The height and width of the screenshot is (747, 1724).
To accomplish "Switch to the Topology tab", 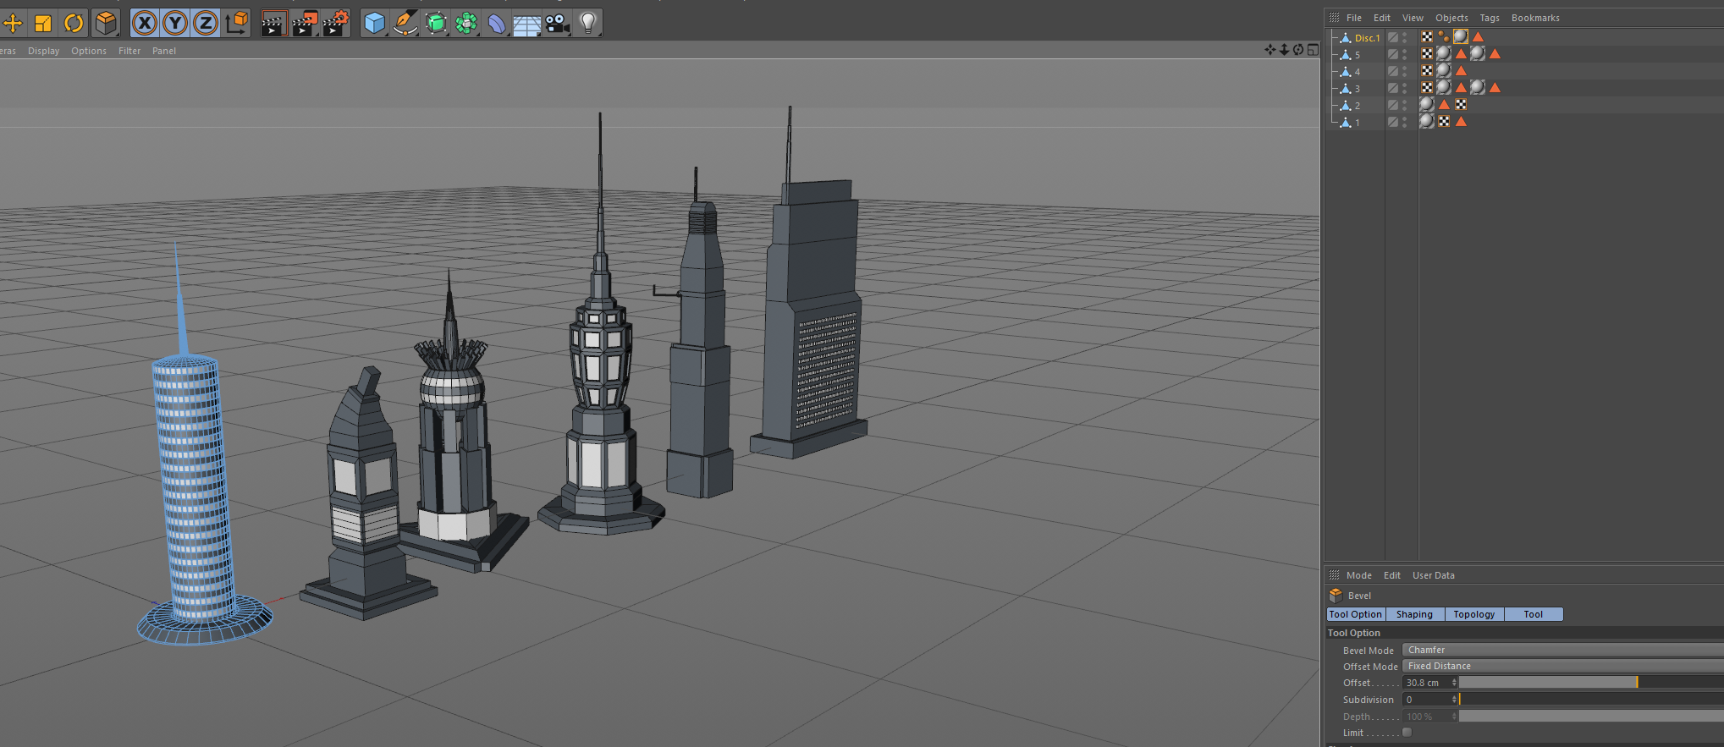I will pos(1474,614).
